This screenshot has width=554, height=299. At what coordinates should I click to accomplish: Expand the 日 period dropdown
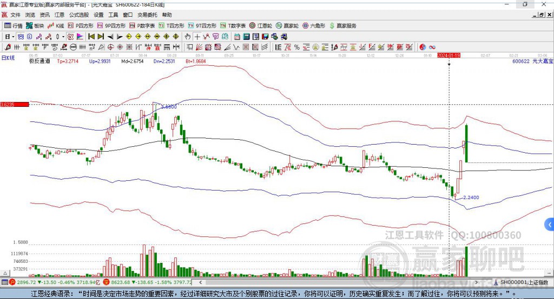pyautogui.click(x=13, y=37)
